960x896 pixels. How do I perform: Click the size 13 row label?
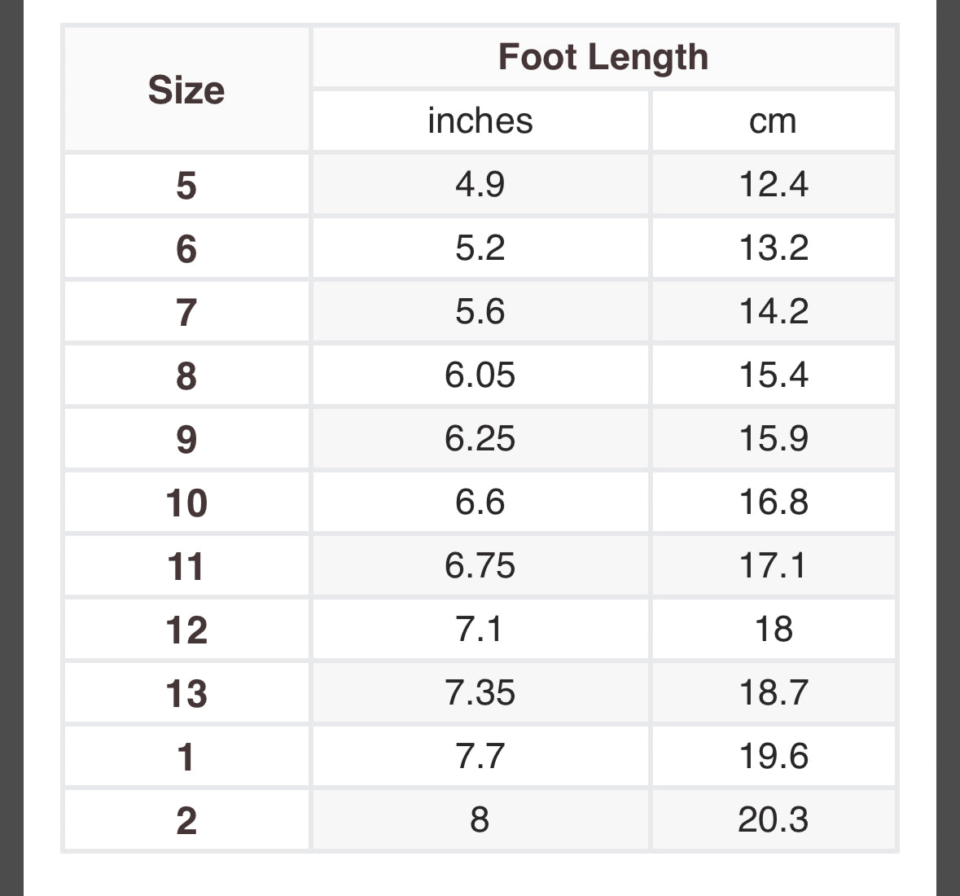tap(186, 693)
